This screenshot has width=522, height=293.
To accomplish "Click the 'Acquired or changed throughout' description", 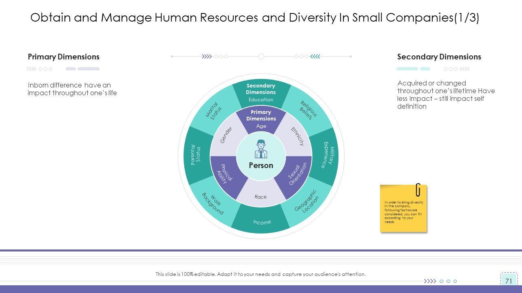I will (x=446, y=95).
